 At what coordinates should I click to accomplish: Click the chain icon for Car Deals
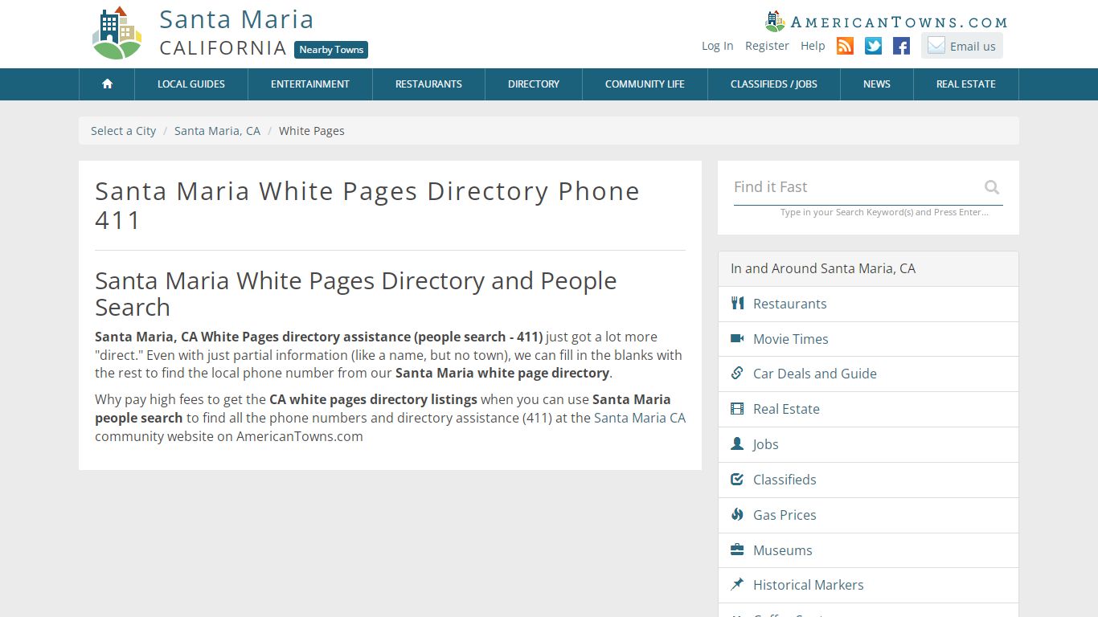tap(737, 373)
